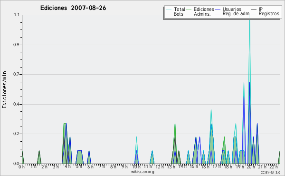The image size is (285, 176).
Task: Click the y-axis value 1.1
Action: (x=17, y=15)
